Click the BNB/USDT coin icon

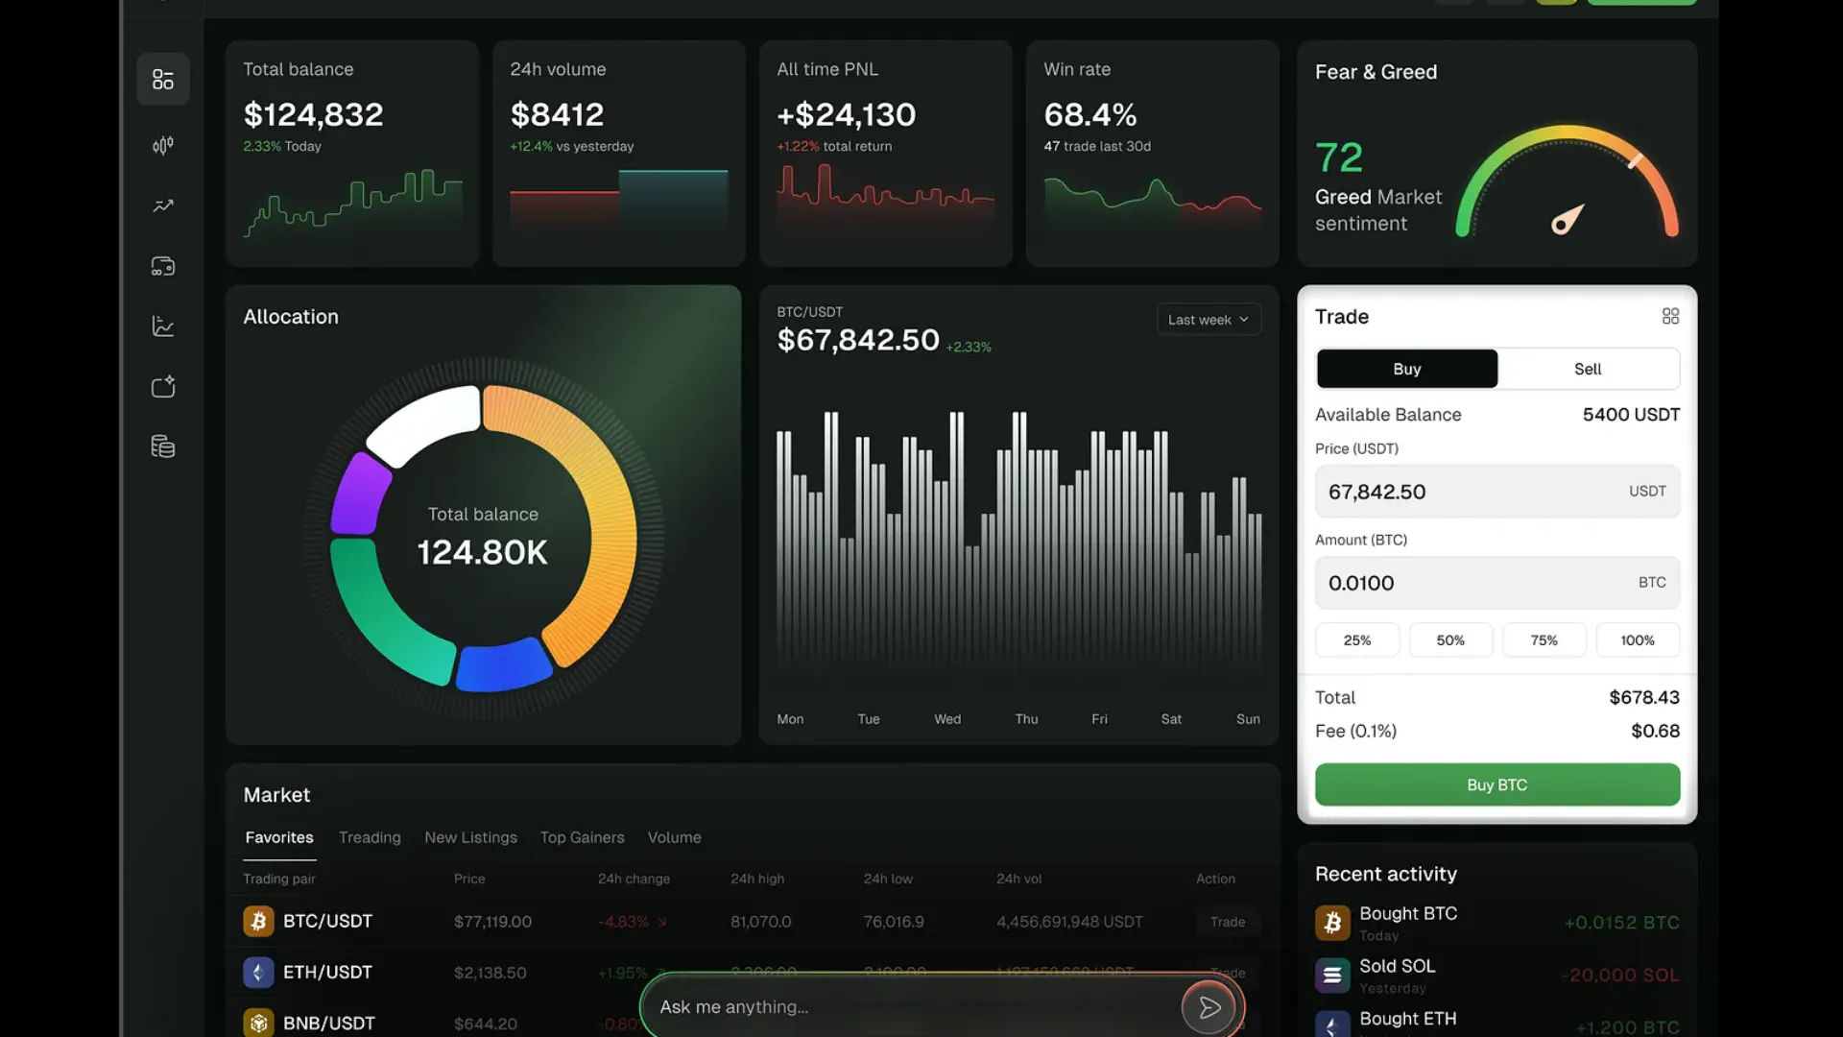(258, 1023)
